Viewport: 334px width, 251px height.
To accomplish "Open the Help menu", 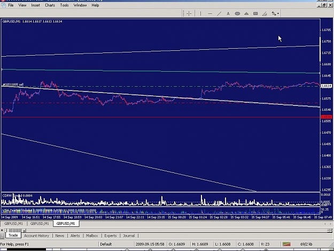I will [95, 5].
